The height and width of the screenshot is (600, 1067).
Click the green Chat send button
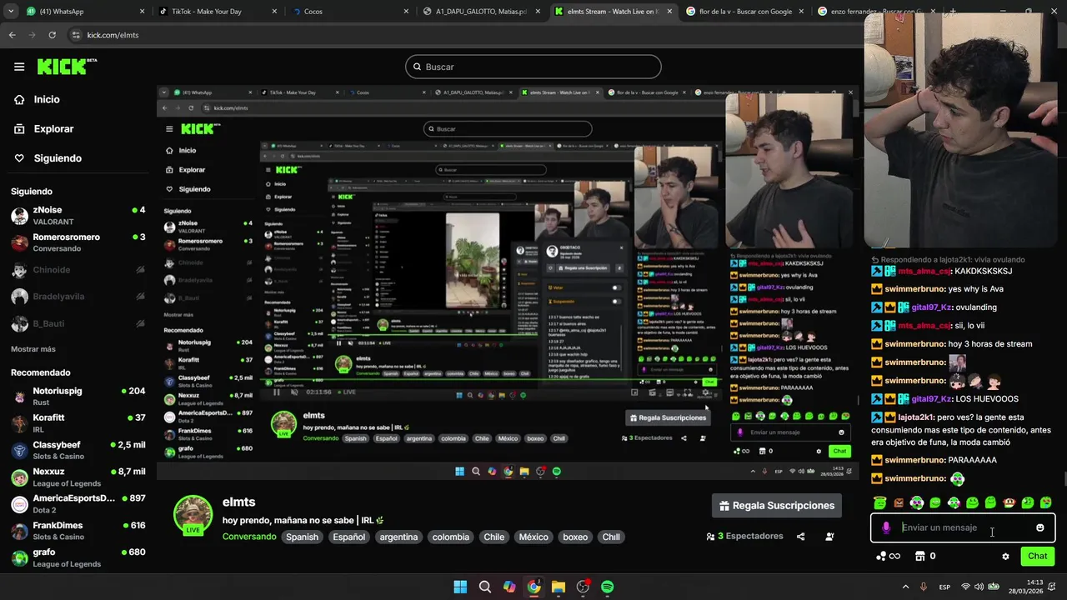coord(1037,556)
